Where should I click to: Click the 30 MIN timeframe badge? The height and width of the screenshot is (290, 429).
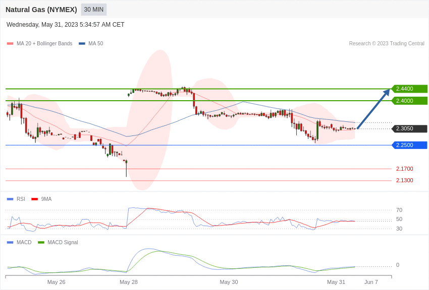pyautogui.click(x=93, y=10)
